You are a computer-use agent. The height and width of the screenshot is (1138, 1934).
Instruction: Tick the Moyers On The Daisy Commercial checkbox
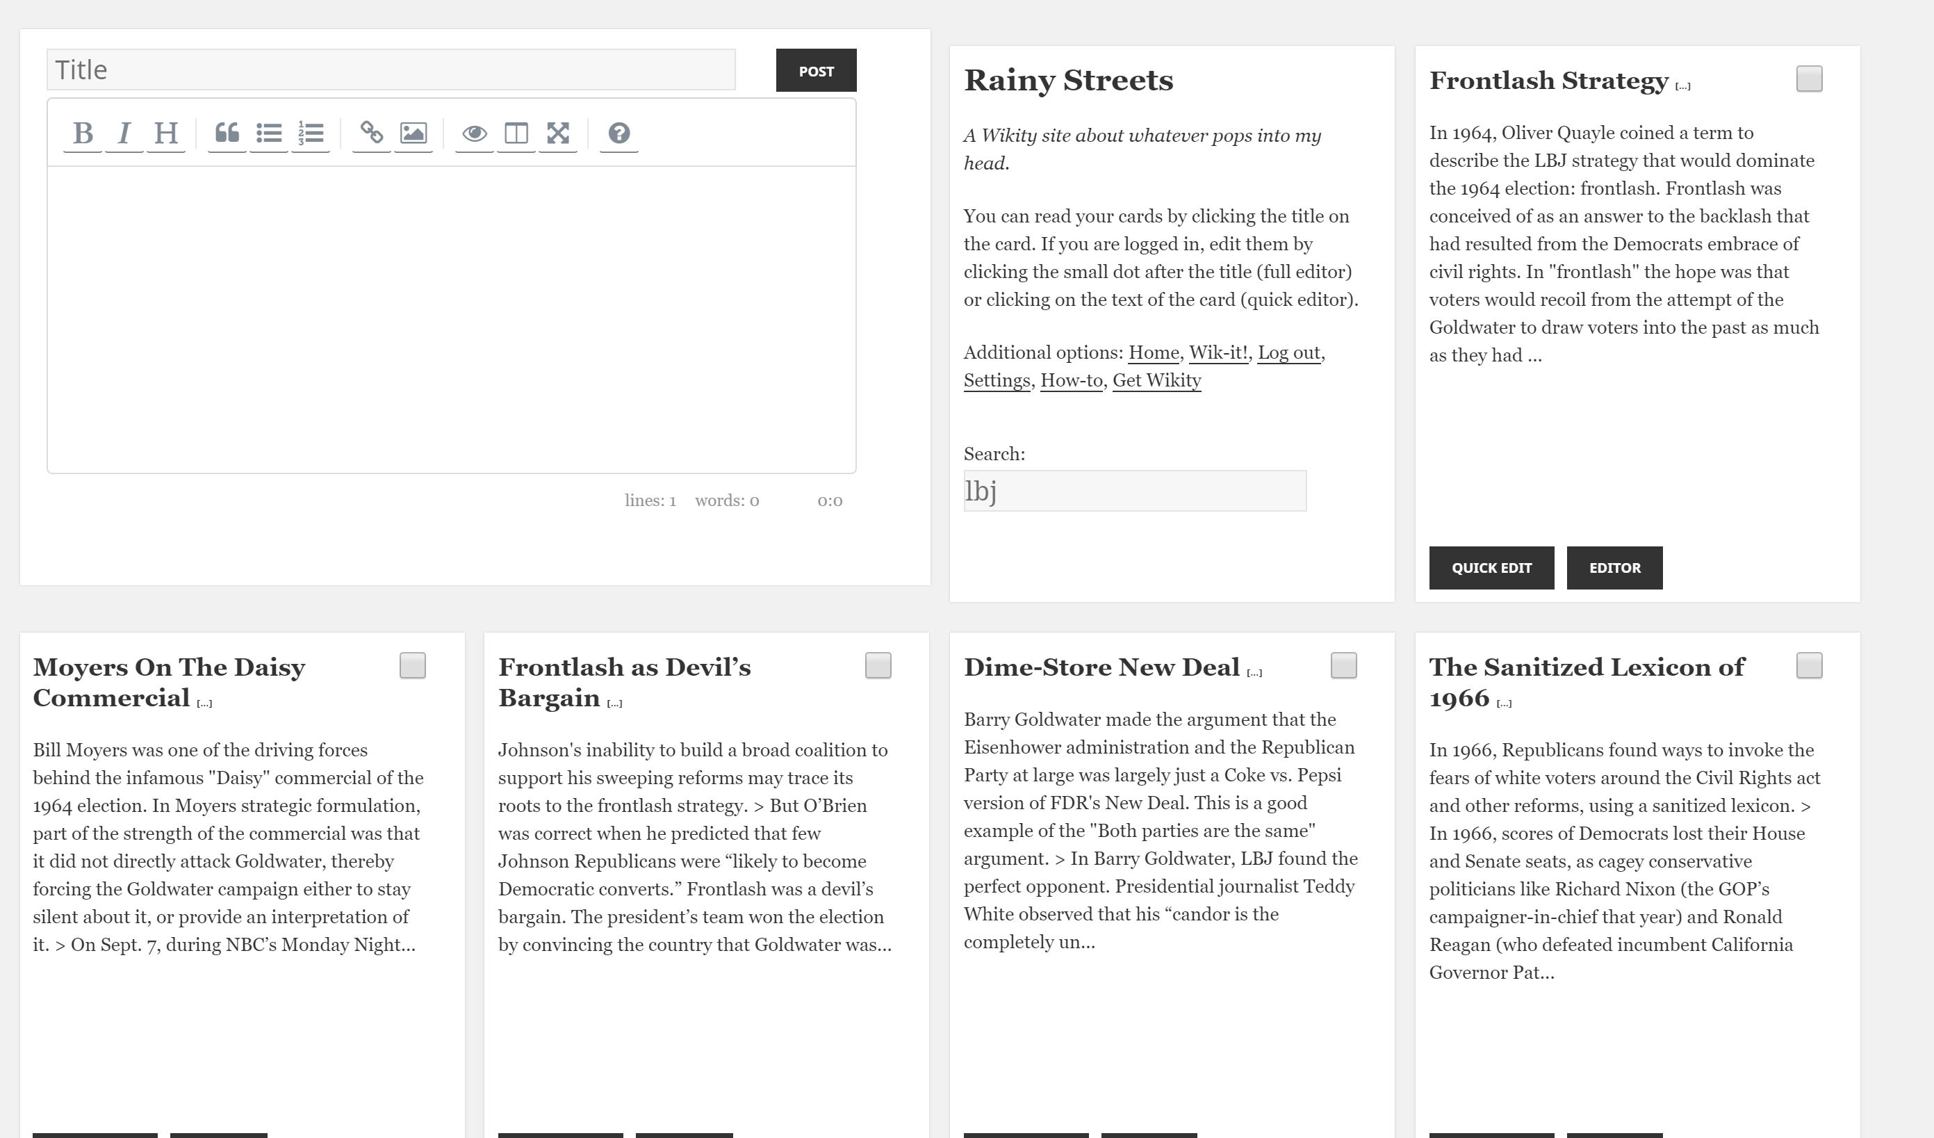tap(412, 666)
